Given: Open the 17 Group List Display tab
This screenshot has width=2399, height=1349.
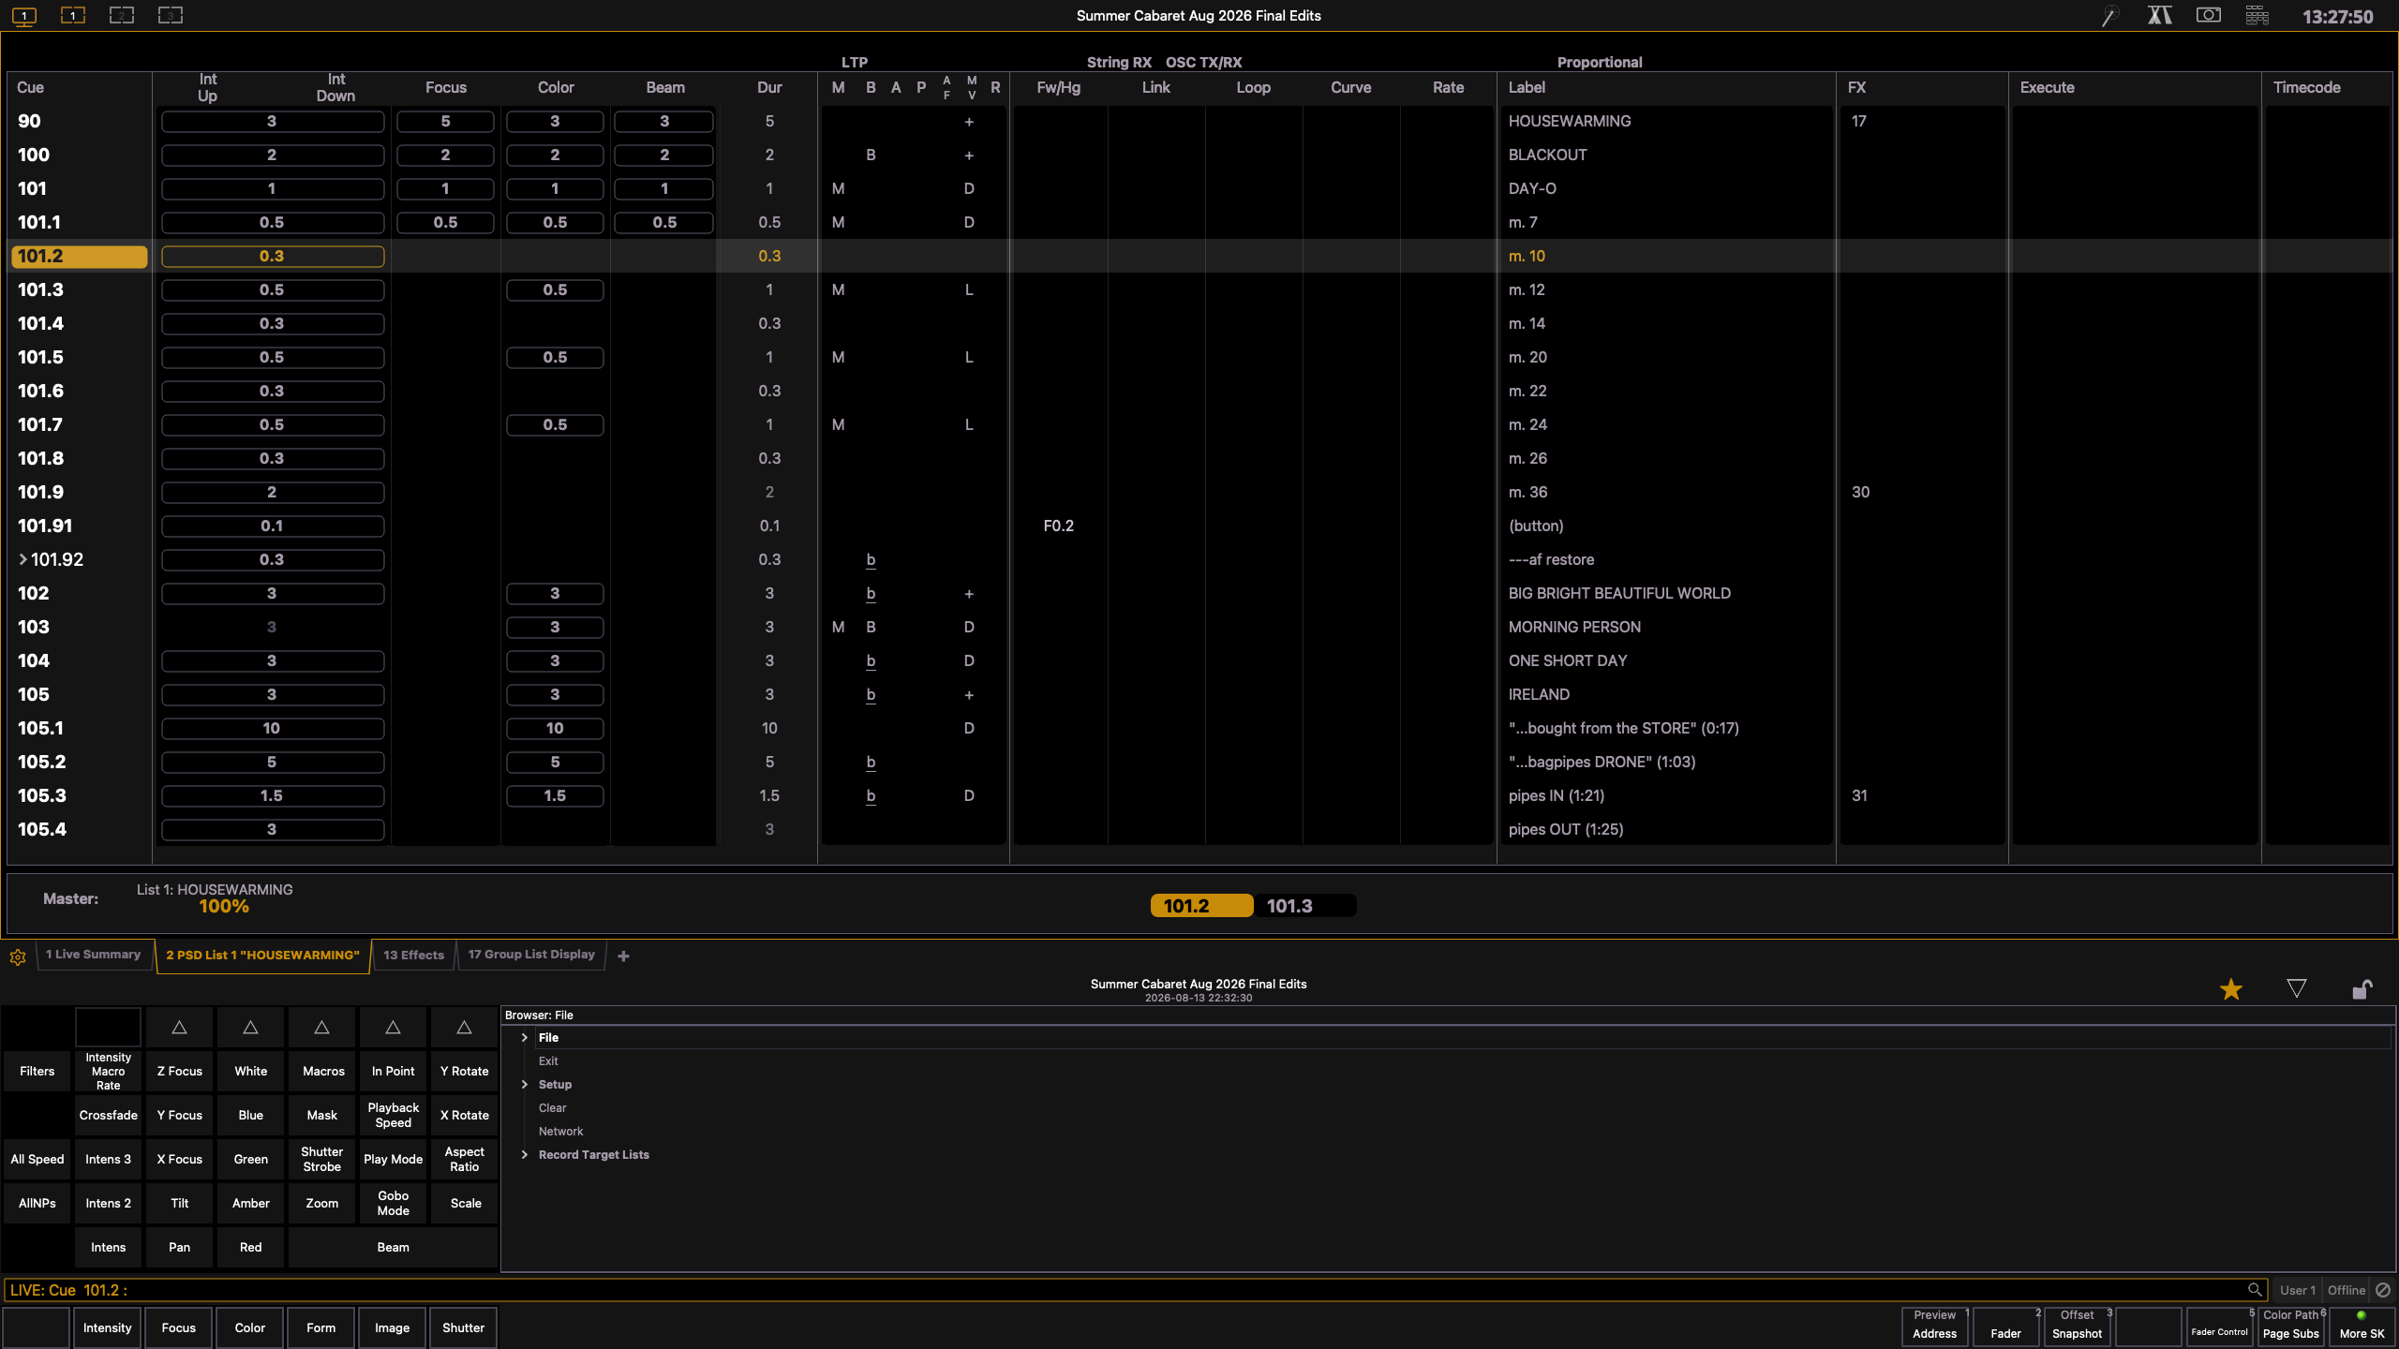Looking at the screenshot, I should 531,955.
